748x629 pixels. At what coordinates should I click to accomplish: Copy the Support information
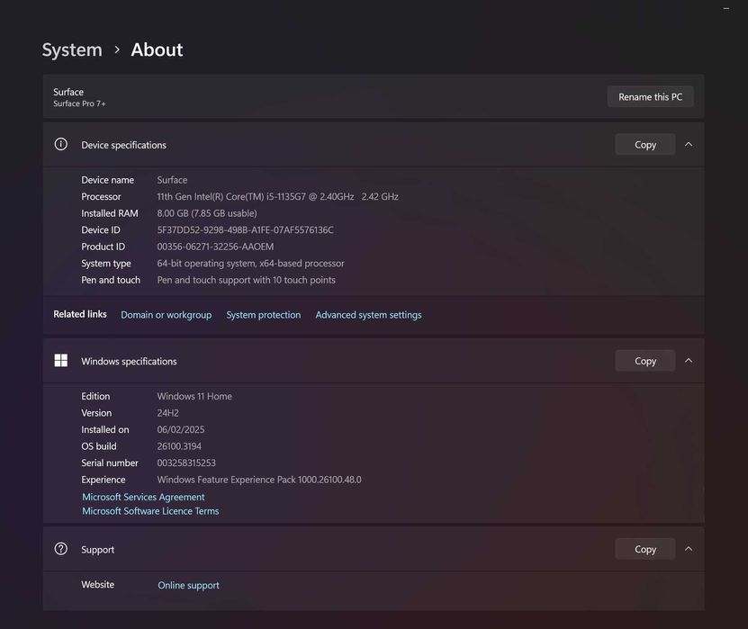644,549
